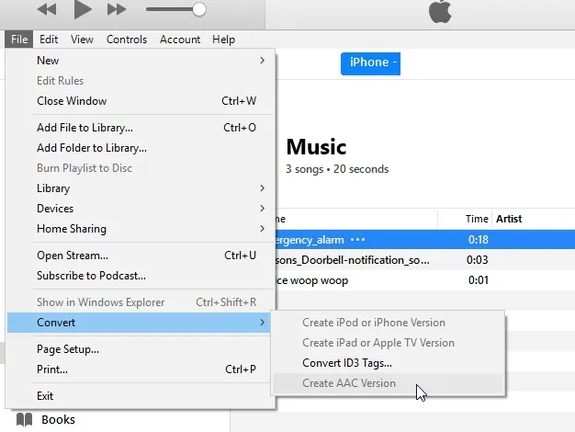Expand the Library submenu

point(141,188)
